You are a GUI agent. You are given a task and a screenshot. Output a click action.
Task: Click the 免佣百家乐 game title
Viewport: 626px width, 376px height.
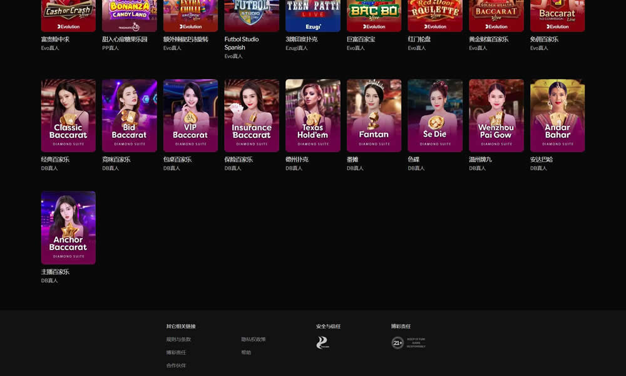point(544,39)
